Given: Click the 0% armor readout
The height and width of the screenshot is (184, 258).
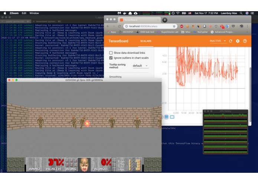Looking at the screenshot, I should pos(105,162).
